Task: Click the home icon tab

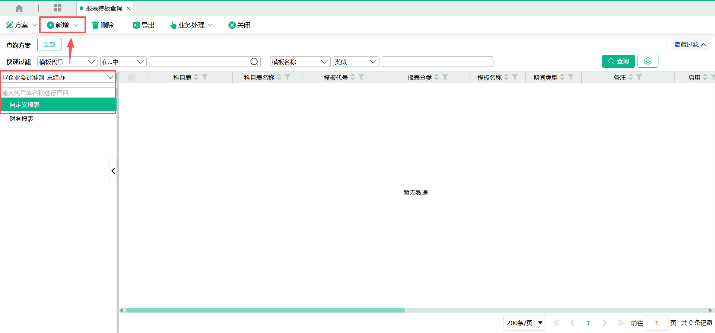Action: click(19, 8)
